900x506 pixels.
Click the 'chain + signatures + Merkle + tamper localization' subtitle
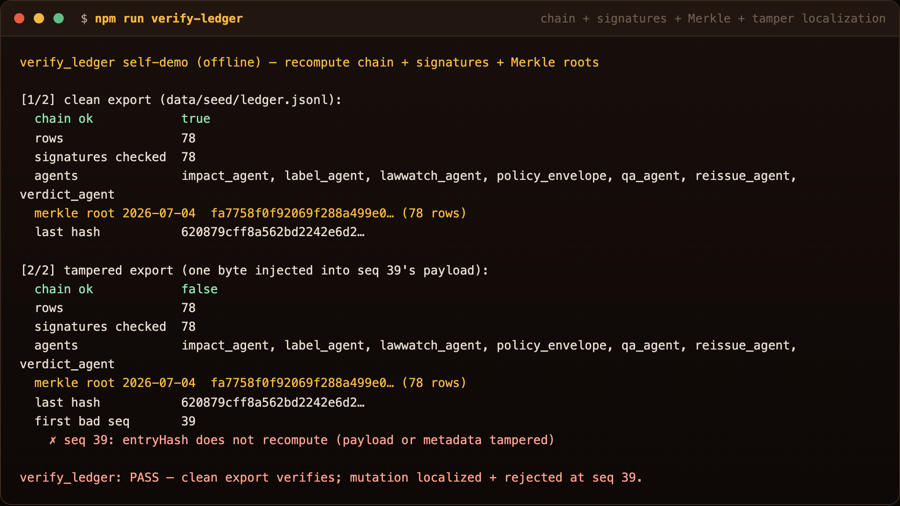pos(713,19)
